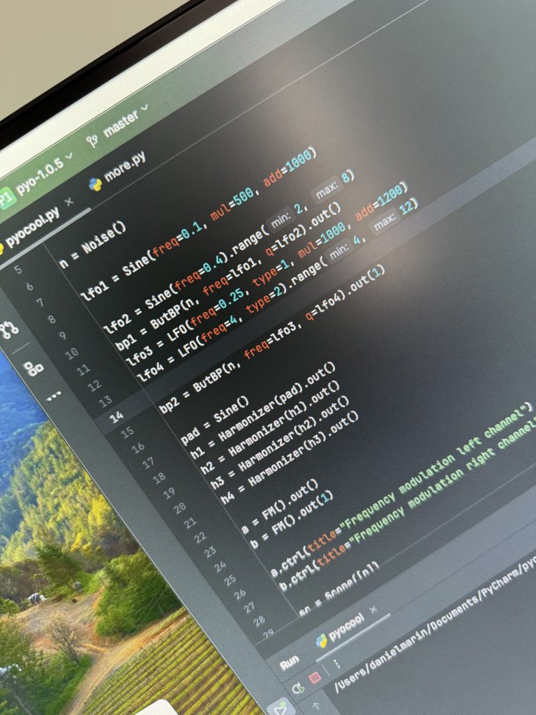Click the green P1 project badge
This screenshot has width=536, height=715.
tap(7, 198)
